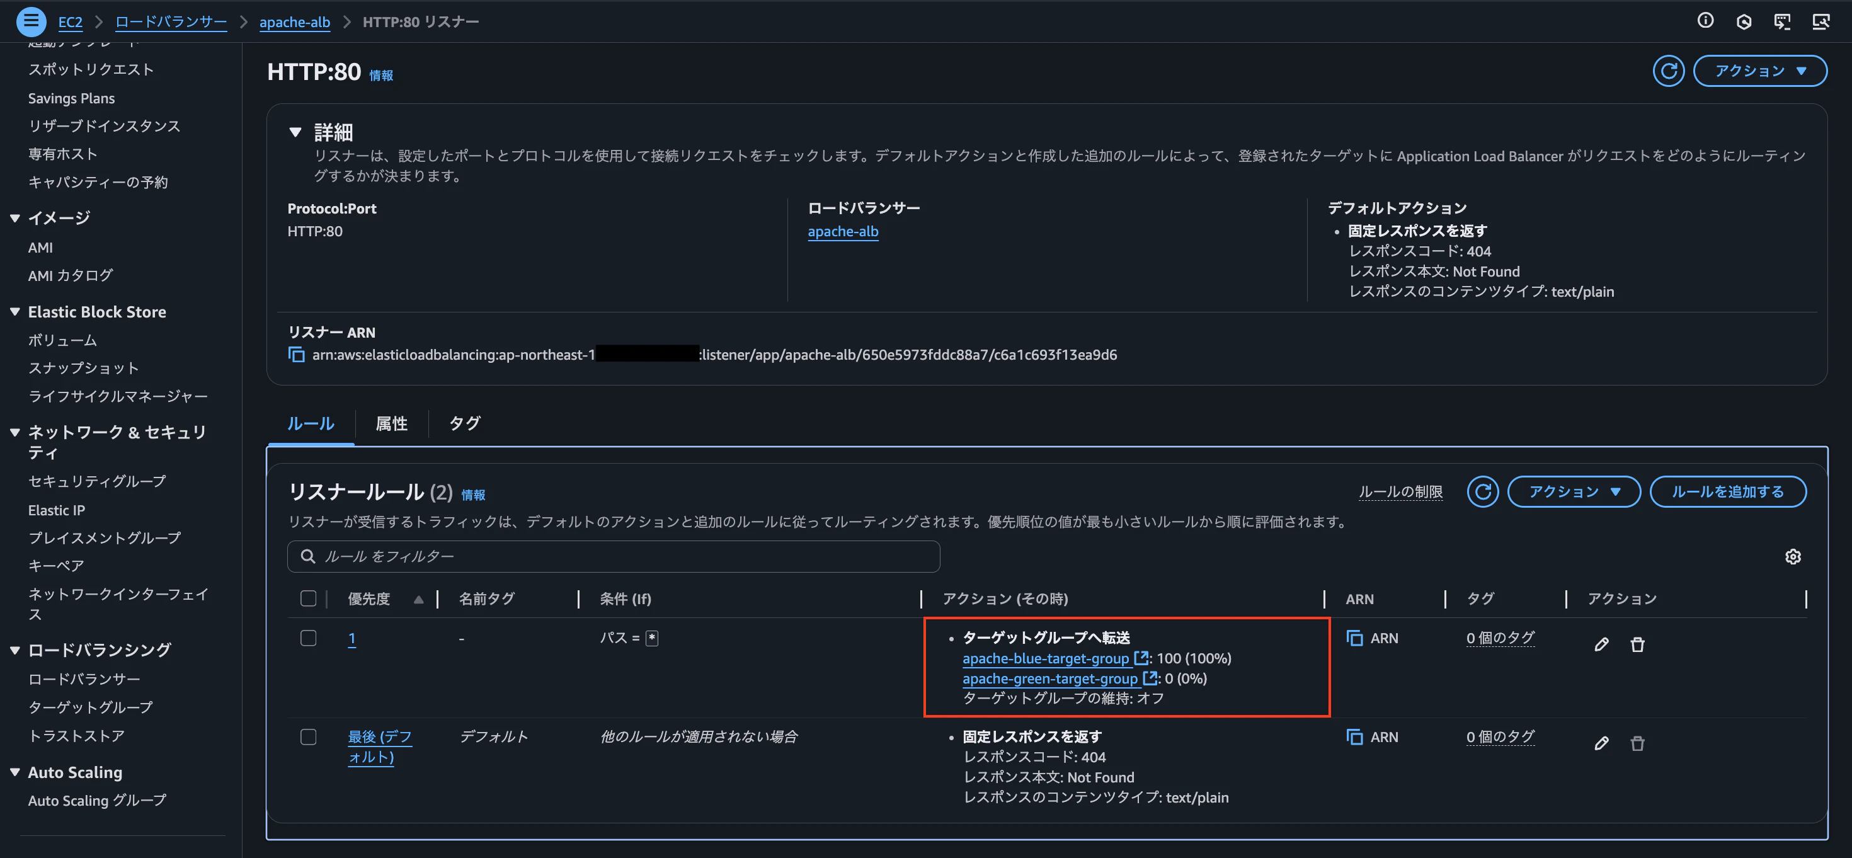Click the rightmost monitor icon in top bar
The image size is (1852, 858).
click(x=1821, y=21)
